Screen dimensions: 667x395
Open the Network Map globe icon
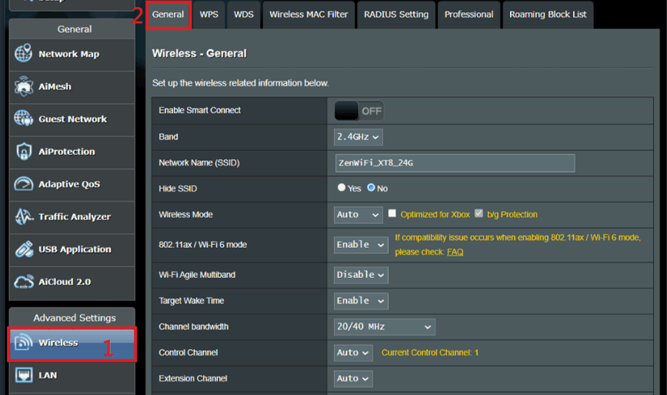[24, 54]
